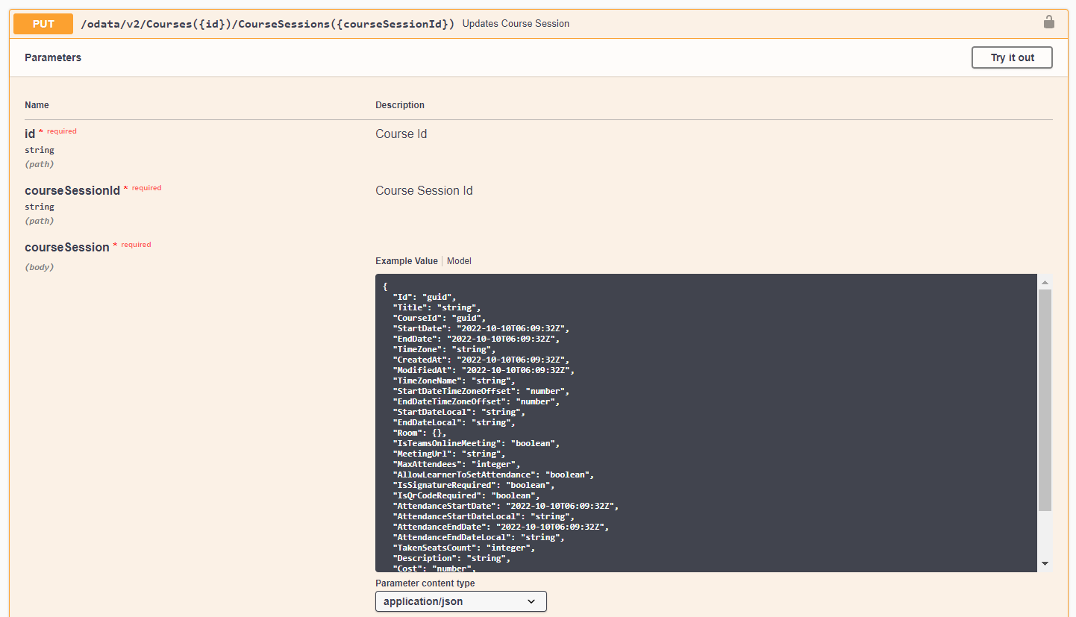
Task: Click the example JSON scrollbar thumb
Action: [x=1045, y=400]
